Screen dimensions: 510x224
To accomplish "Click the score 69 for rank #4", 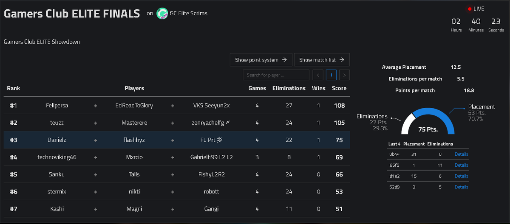I will click(x=339, y=157).
